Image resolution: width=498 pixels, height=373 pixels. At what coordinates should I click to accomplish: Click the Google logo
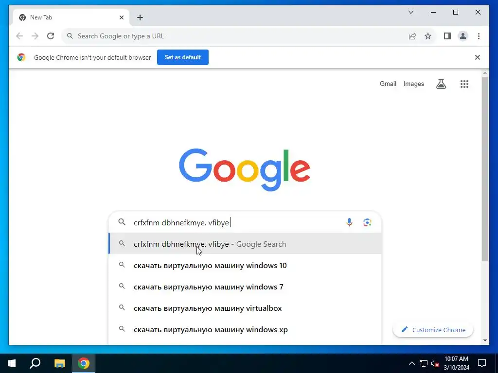[x=244, y=170]
